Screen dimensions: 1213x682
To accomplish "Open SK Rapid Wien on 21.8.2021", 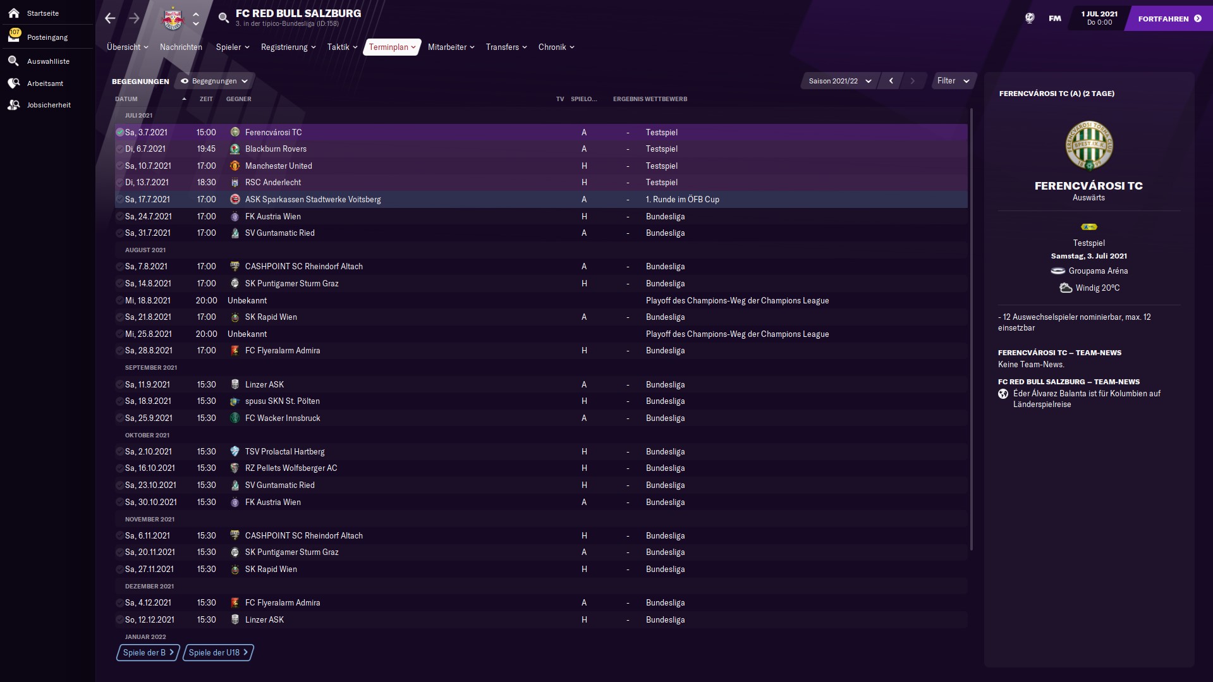I will pyautogui.click(x=271, y=317).
